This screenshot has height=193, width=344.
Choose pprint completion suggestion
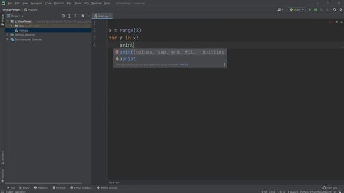[170, 58]
